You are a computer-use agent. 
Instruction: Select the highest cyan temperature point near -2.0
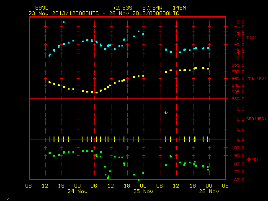pyautogui.click(x=139, y=31)
